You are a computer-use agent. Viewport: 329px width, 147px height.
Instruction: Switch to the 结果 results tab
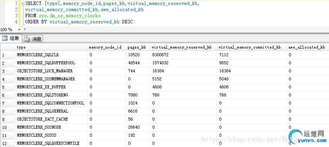(11, 38)
